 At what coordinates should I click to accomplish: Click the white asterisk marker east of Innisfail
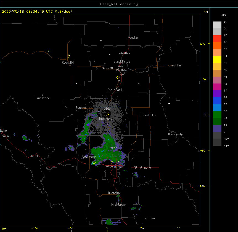pyautogui.click(x=139, y=83)
